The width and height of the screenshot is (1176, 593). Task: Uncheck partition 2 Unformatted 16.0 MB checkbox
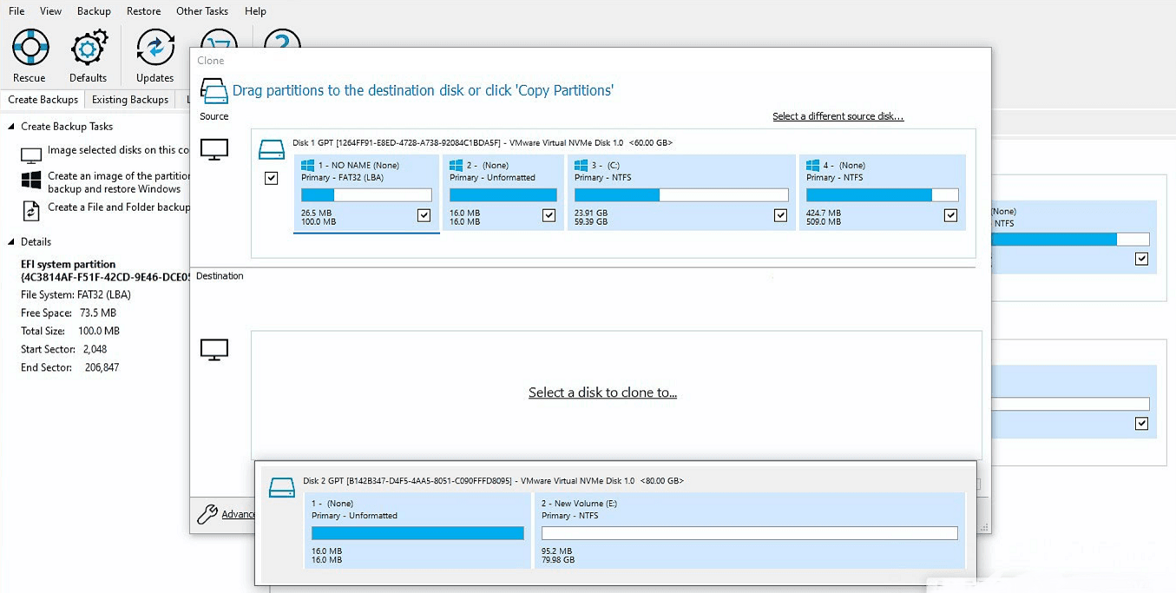[549, 215]
